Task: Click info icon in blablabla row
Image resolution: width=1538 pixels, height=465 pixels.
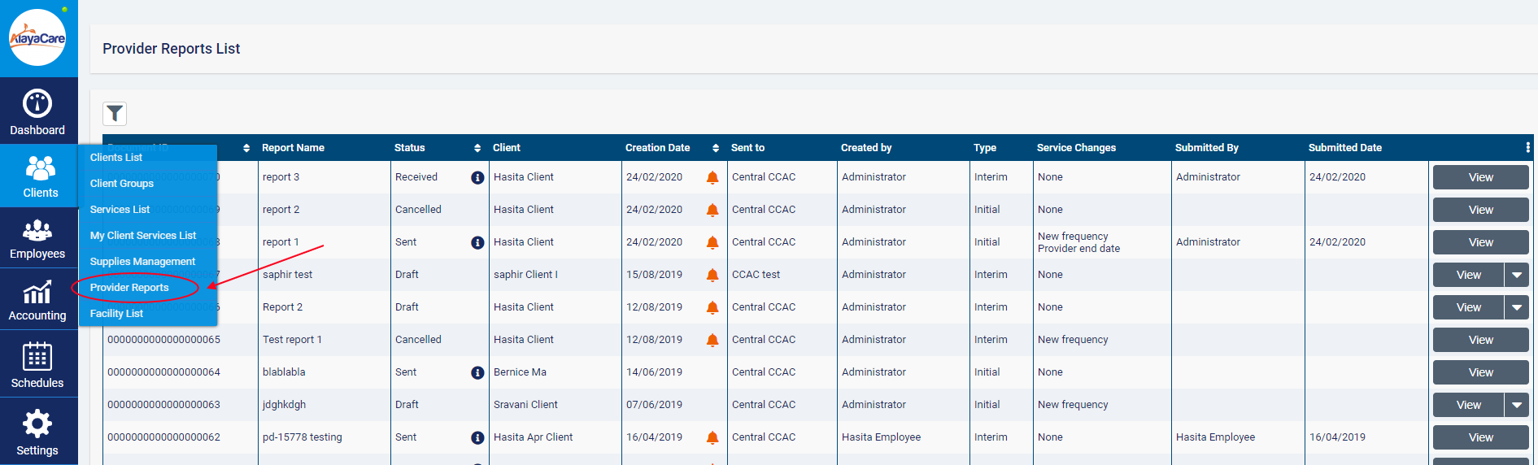Action: coord(477,372)
